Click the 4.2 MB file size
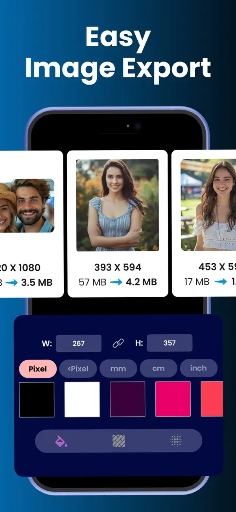 coord(141,282)
